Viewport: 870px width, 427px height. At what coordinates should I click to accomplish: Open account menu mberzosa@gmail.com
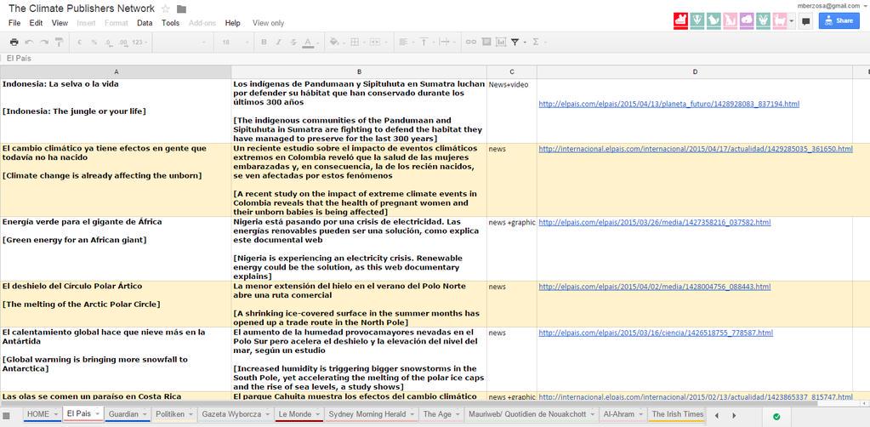click(831, 5)
